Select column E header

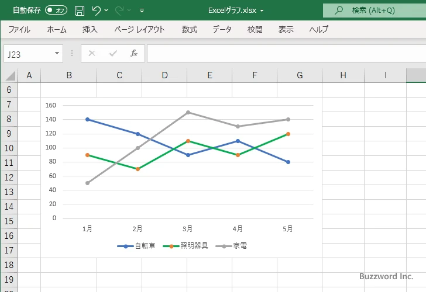[209, 75]
